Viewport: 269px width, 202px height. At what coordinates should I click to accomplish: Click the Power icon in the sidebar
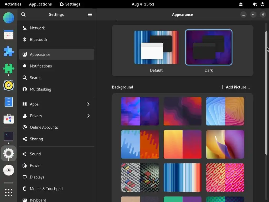click(25, 166)
